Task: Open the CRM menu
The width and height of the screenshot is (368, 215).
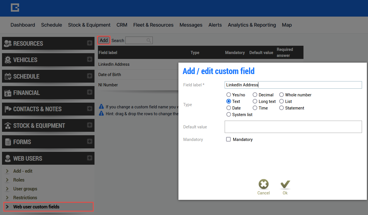Action: 122,25
